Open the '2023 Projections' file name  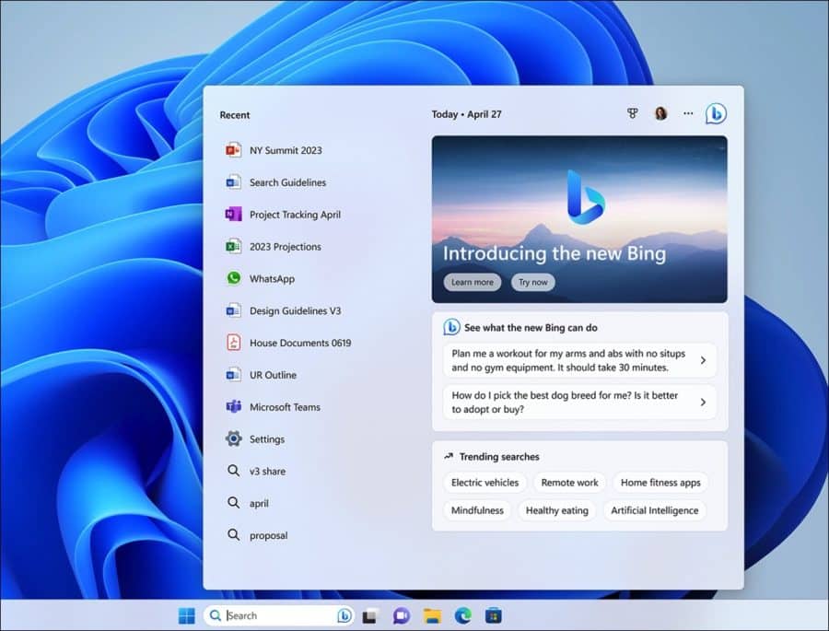coord(285,247)
